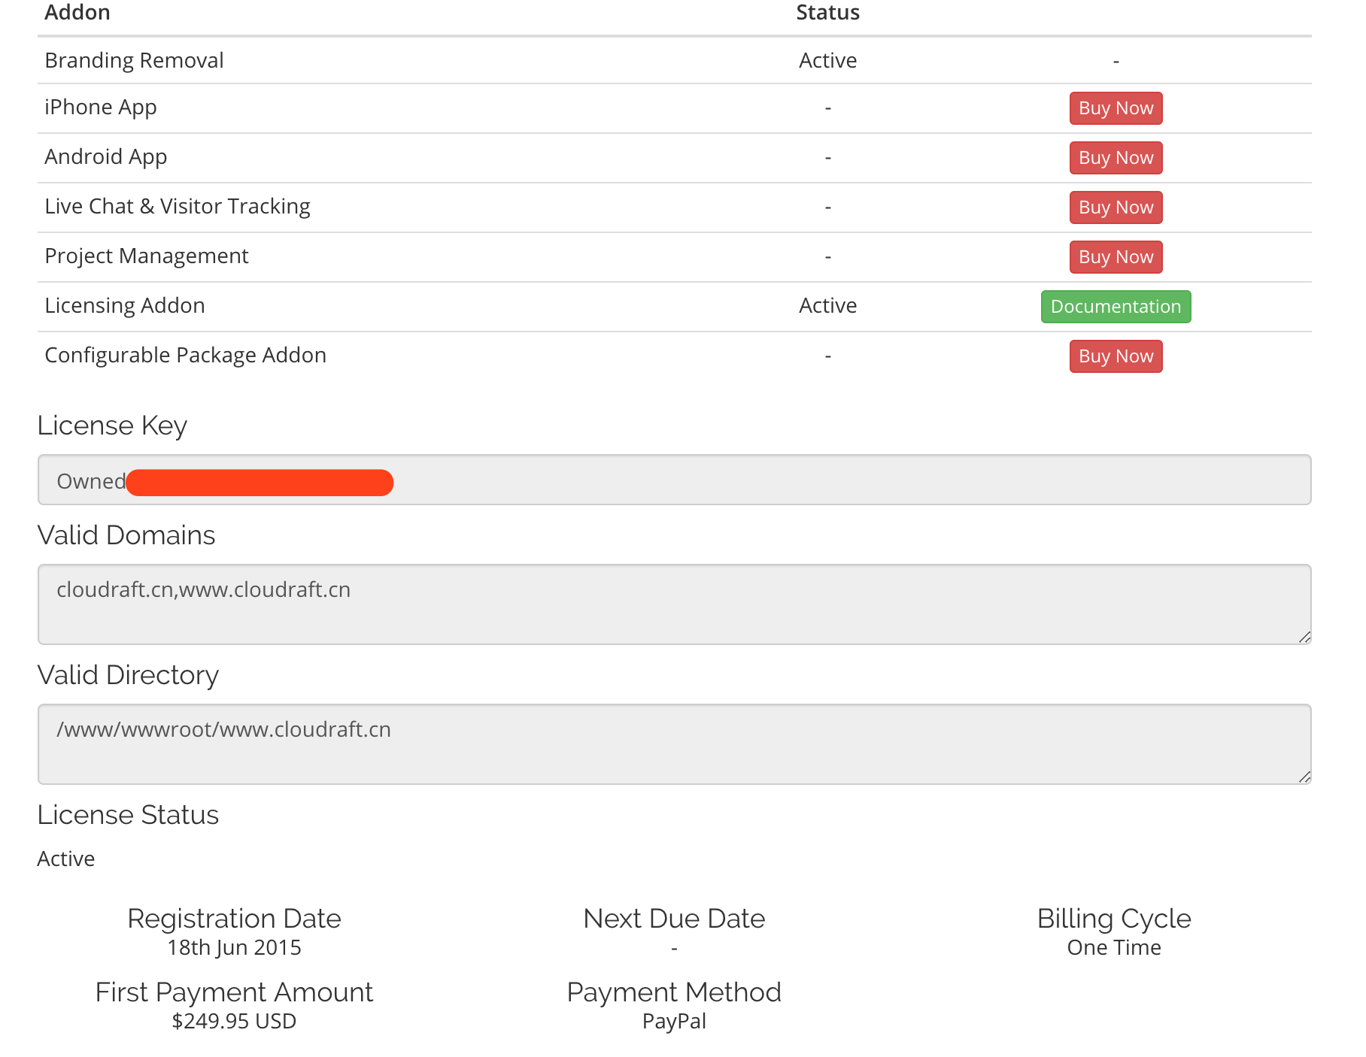This screenshot has height=1057, width=1366.
Task: Open Licensing Addon Documentation
Action: [1116, 307]
